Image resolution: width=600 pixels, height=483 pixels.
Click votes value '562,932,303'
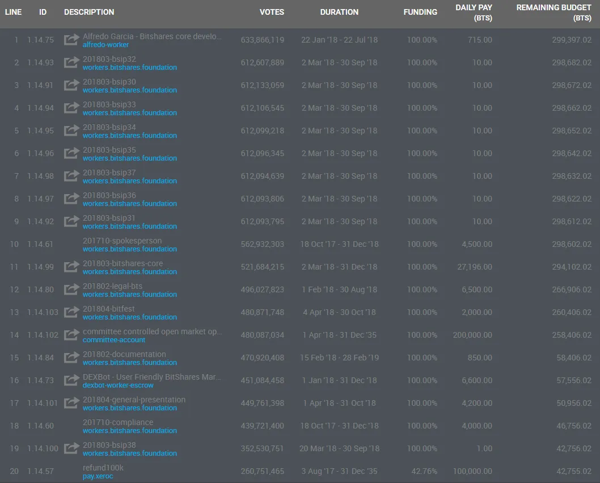(263, 244)
